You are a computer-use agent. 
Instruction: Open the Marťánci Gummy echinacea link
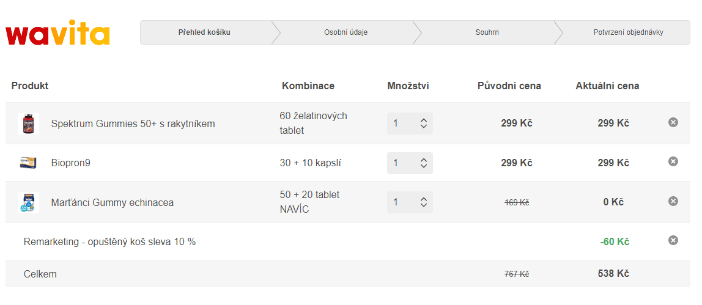(x=113, y=202)
